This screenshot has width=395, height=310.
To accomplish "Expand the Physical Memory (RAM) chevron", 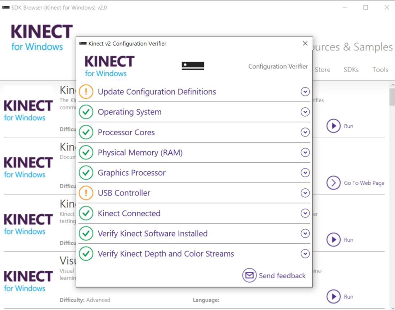I will click(x=305, y=152).
